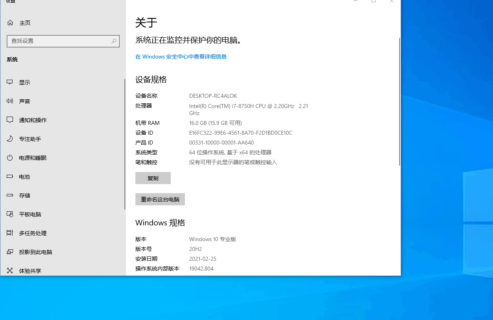Click the 操作系统内部版本 label
493x320 pixels.
point(157,269)
